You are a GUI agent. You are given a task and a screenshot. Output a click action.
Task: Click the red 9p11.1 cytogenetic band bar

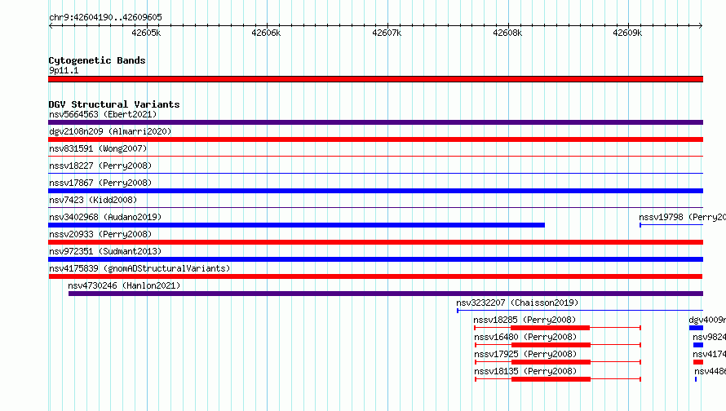point(375,79)
